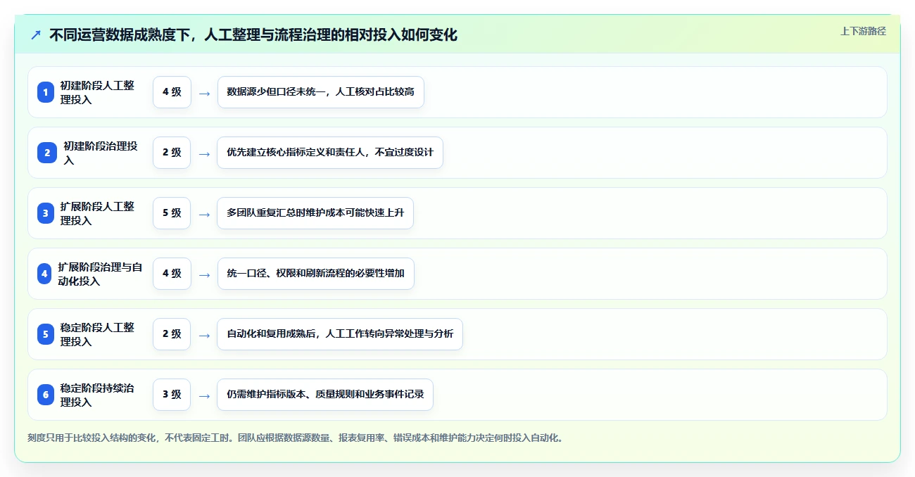Click the 5 级 badge

pos(172,213)
